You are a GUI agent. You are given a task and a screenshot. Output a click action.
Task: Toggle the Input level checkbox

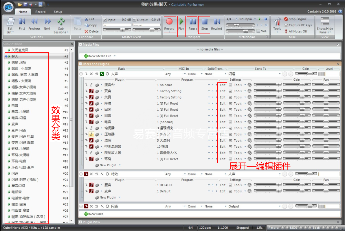click(105, 20)
